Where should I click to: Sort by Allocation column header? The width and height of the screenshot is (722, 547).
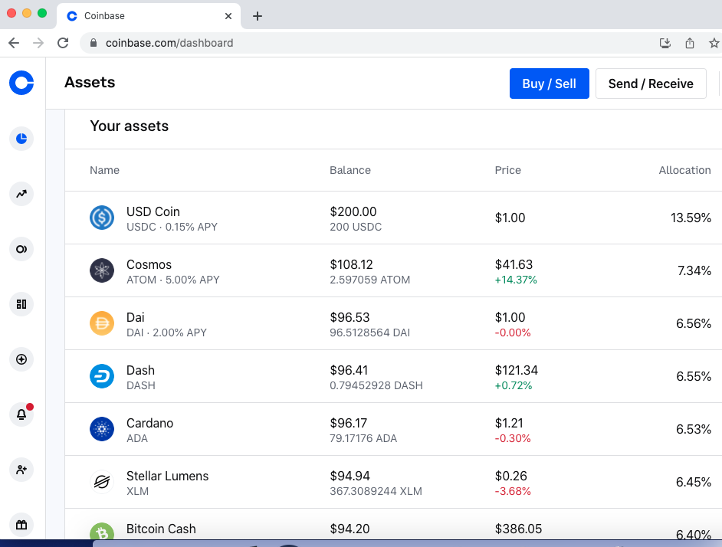(x=684, y=170)
